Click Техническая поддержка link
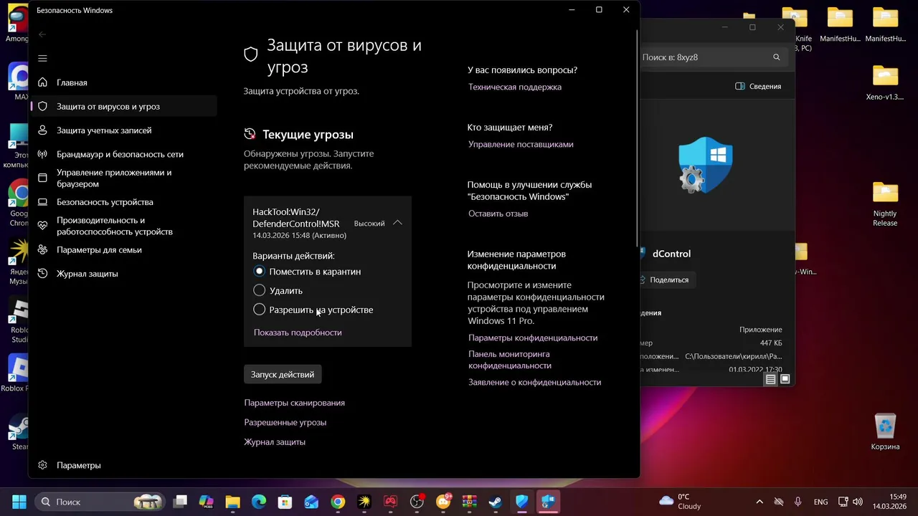The height and width of the screenshot is (516, 918). [x=515, y=87]
